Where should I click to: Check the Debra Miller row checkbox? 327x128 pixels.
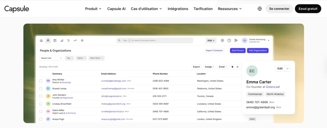[41, 111]
